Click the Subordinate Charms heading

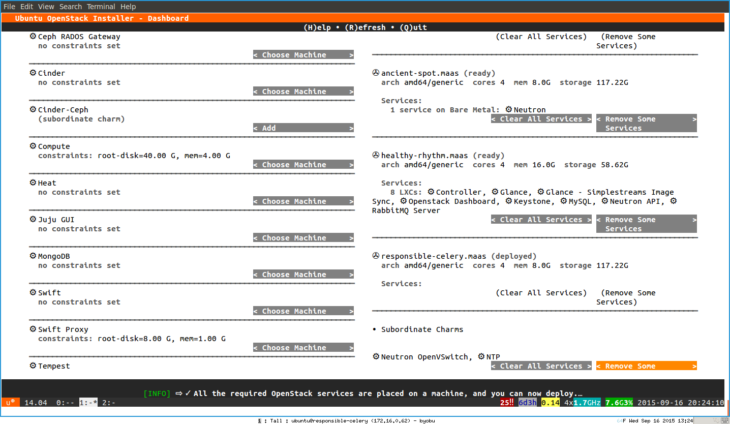(x=422, y=329)
